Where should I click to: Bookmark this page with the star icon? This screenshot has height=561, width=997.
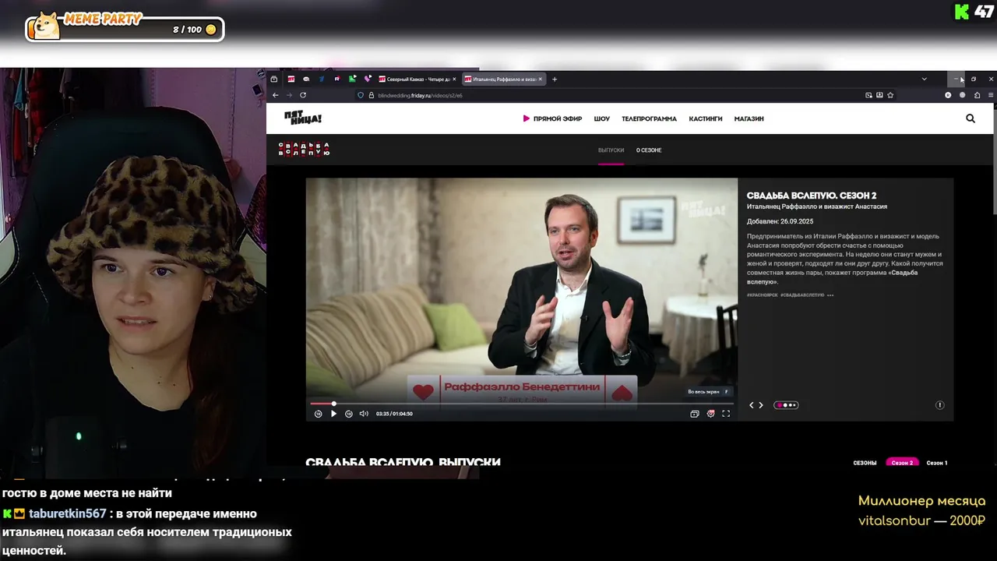[x=890, y=95]
